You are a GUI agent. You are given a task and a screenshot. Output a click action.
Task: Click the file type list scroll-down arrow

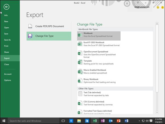[x=157, y=113]
